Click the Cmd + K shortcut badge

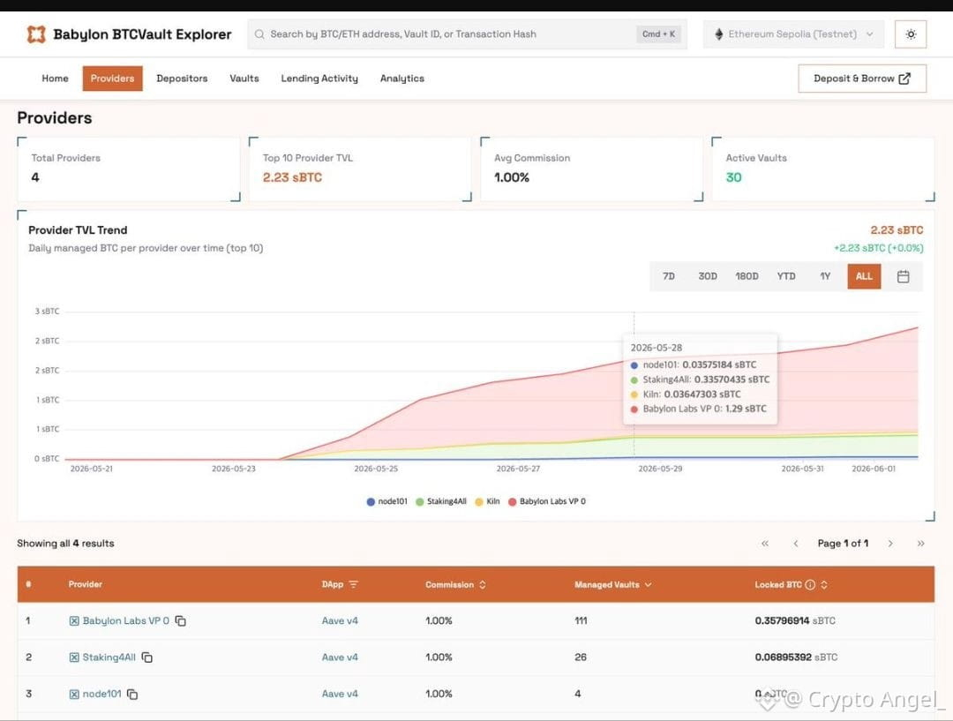(x=659, y=34)
